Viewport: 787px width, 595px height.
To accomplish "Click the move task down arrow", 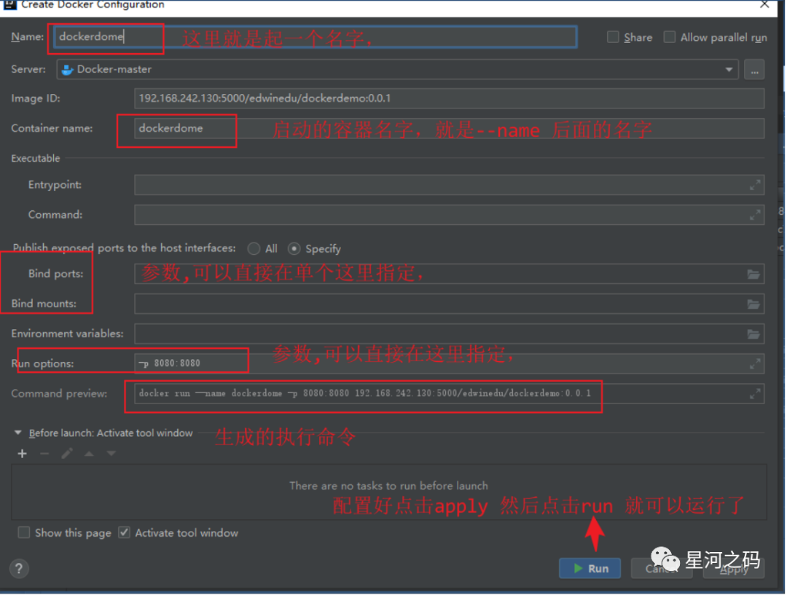I will (111, 454).
